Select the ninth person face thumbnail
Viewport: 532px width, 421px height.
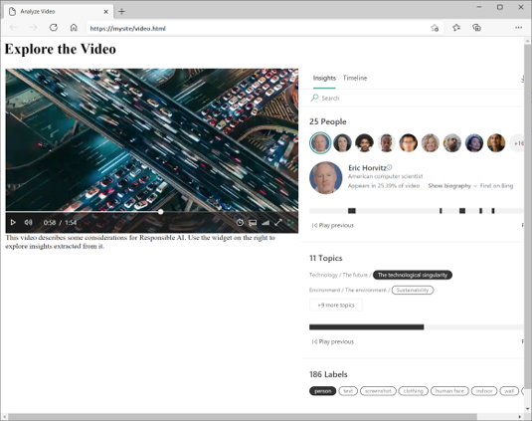[496, 143]
